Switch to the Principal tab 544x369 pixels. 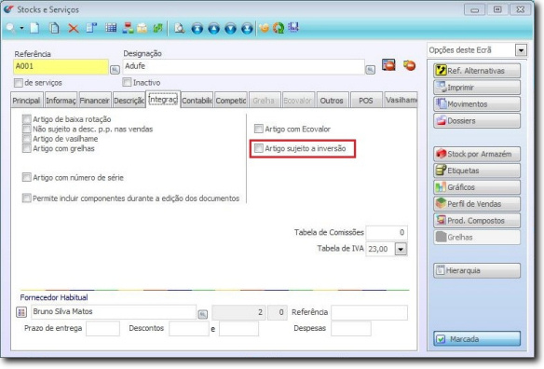point(27,101)
